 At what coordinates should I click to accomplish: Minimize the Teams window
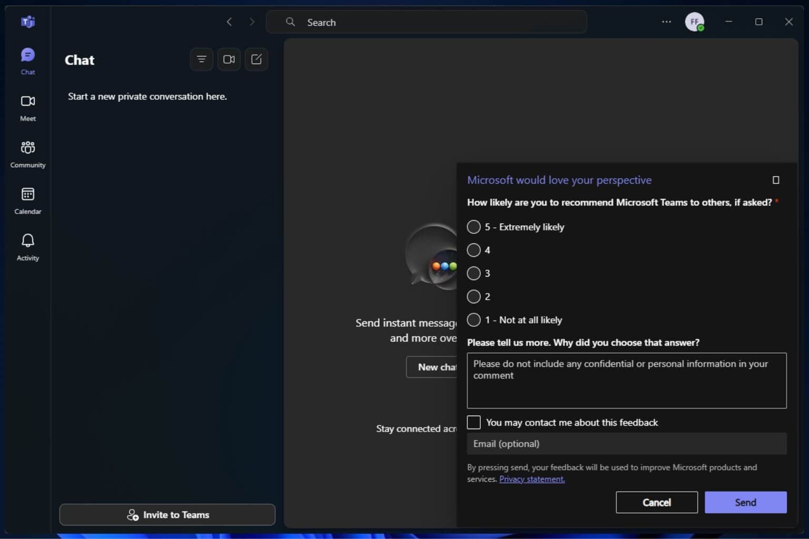point(729,22)
